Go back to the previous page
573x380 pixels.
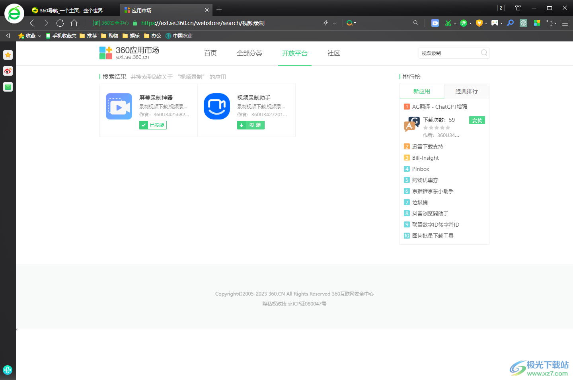point(32,23)
